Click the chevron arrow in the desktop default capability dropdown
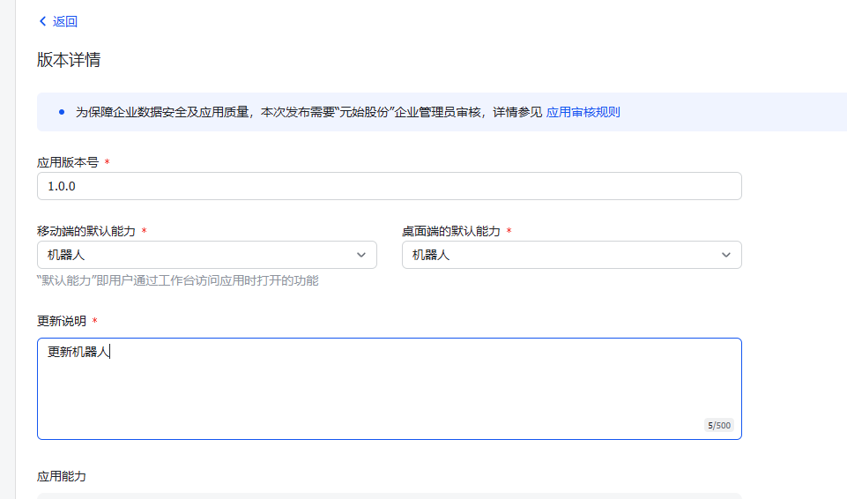 [726, 255]
